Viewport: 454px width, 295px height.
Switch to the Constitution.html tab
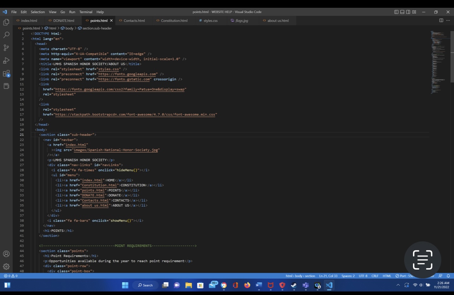[x=174, y=20]
